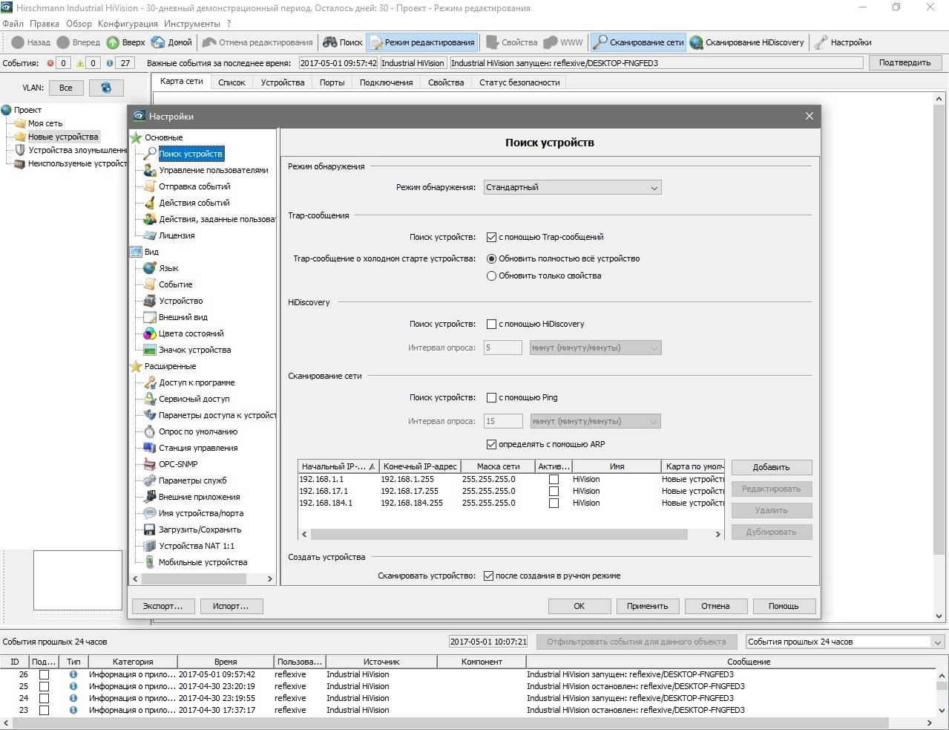Click the events date-time field 2017-05-01 10:07:21
The image size is (949, 730).
tap(488, 642)
